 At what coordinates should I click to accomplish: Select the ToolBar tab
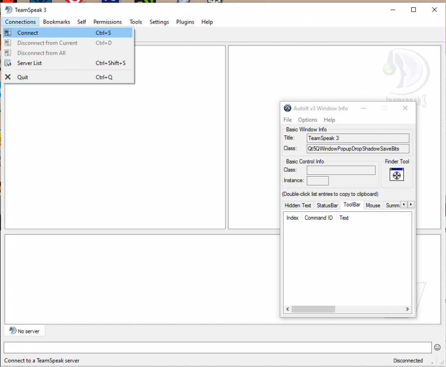click(352, 205)
